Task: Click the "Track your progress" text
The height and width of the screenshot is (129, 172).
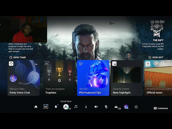Action: pos(55,89)
